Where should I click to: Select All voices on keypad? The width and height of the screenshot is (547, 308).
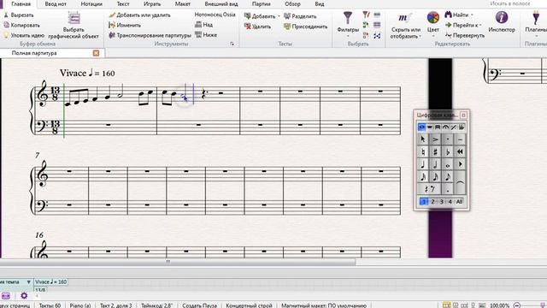(460, 202)
